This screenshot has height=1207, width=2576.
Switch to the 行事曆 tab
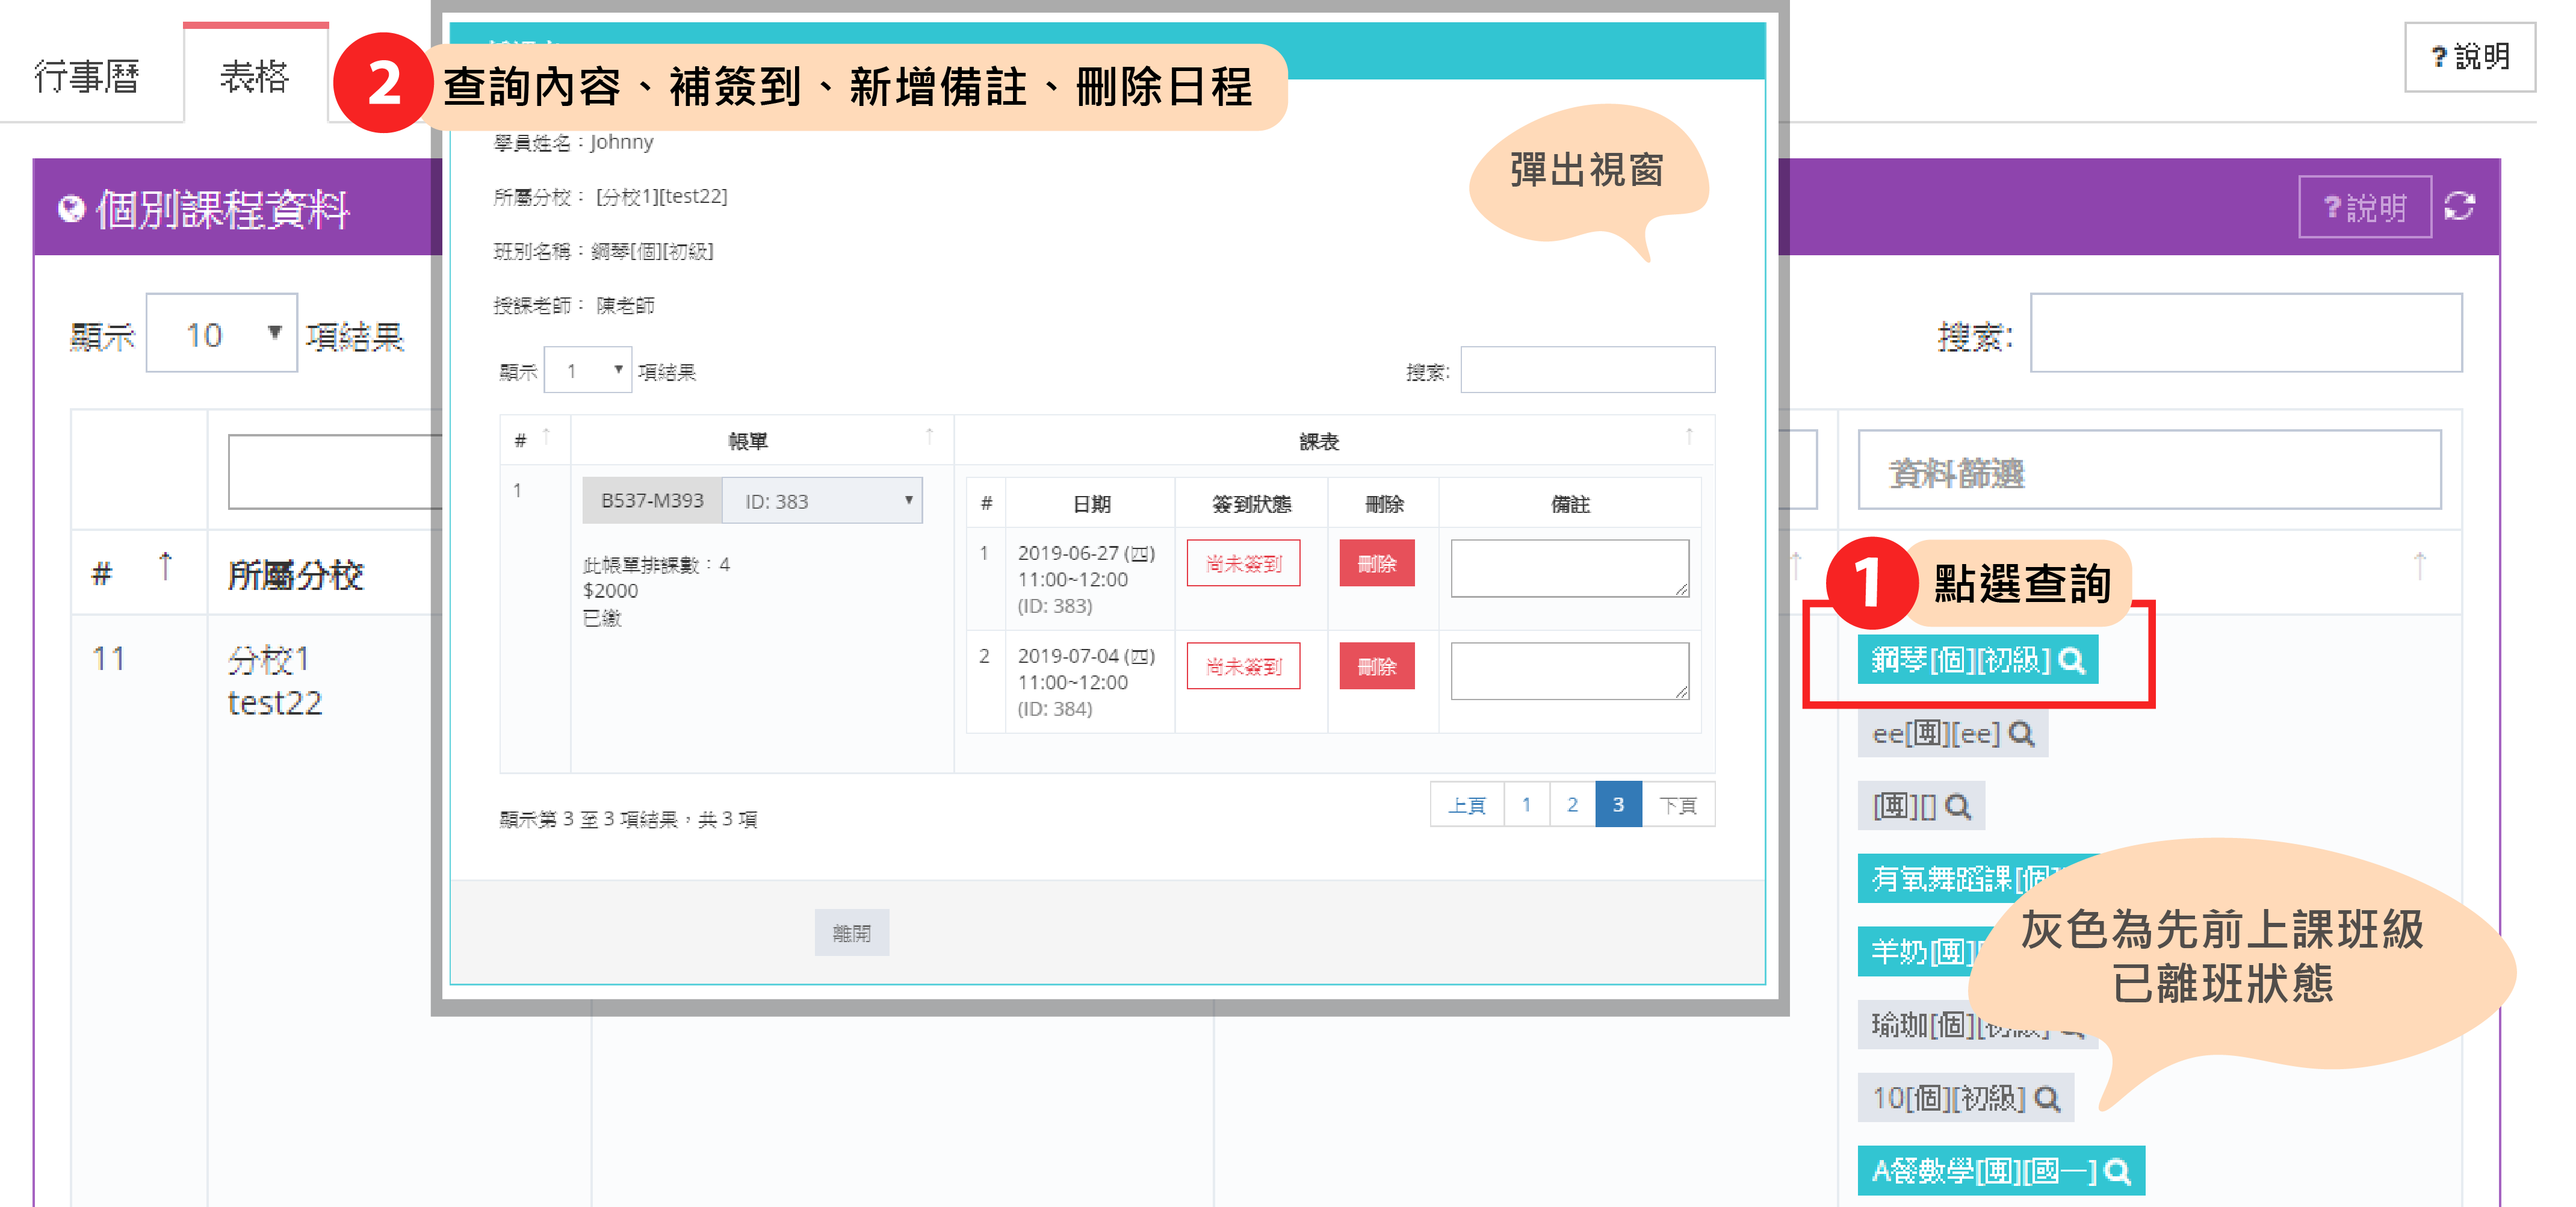tap(87, 76)
